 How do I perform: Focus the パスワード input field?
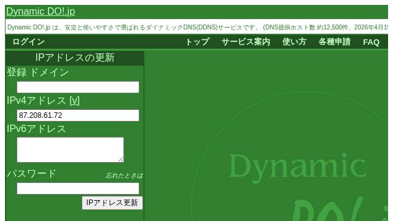coord(78,188)
